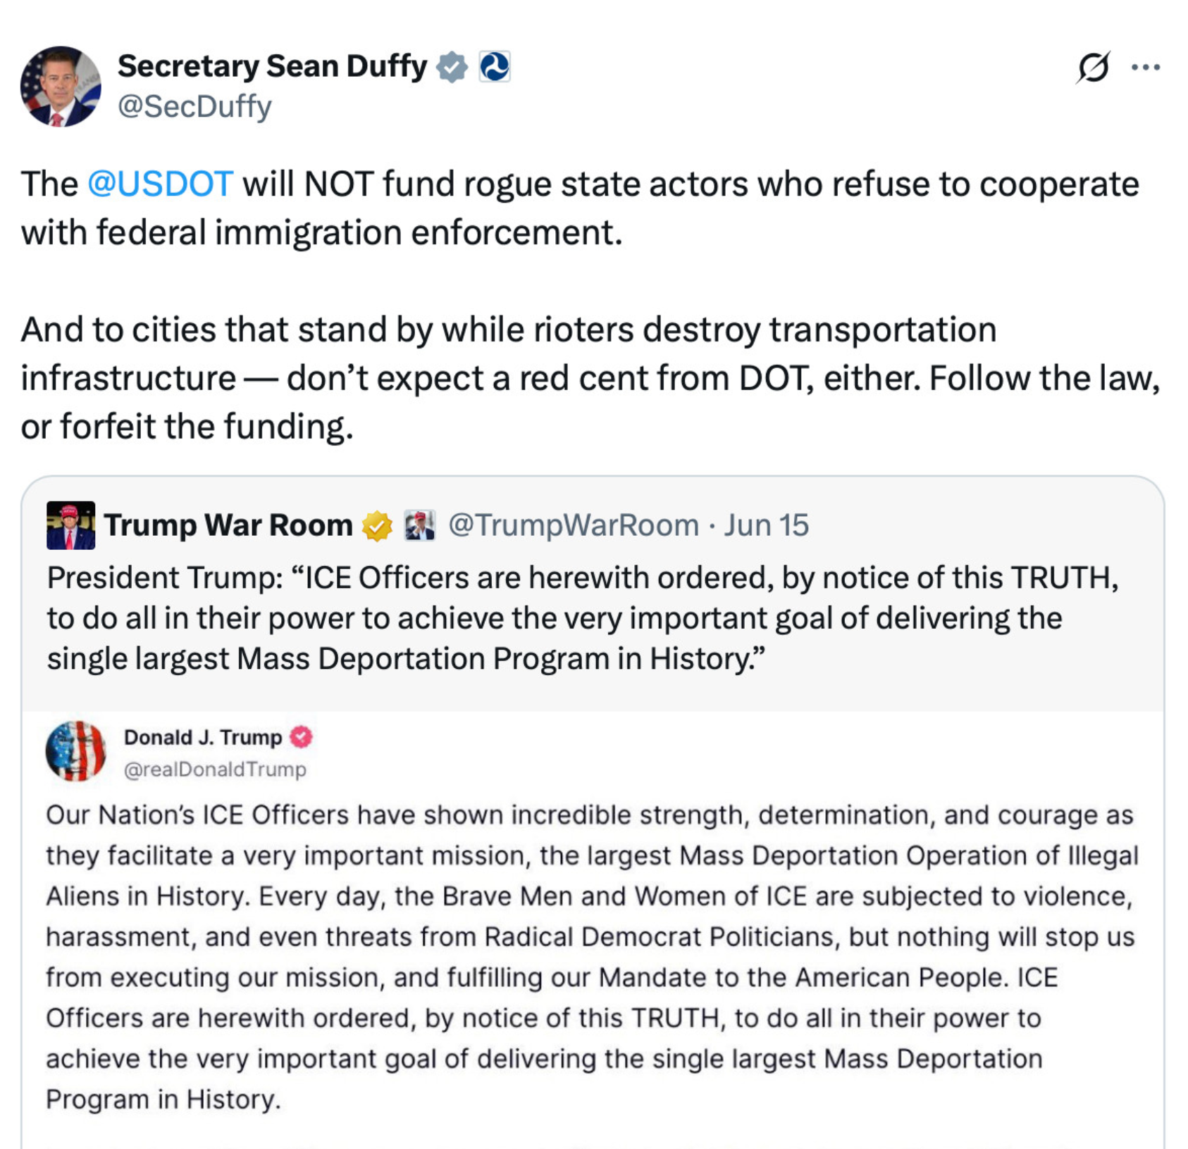Click the square affiliation avatar next to Trump War Room
The image size is (1188, 1149).
point(419,524)
